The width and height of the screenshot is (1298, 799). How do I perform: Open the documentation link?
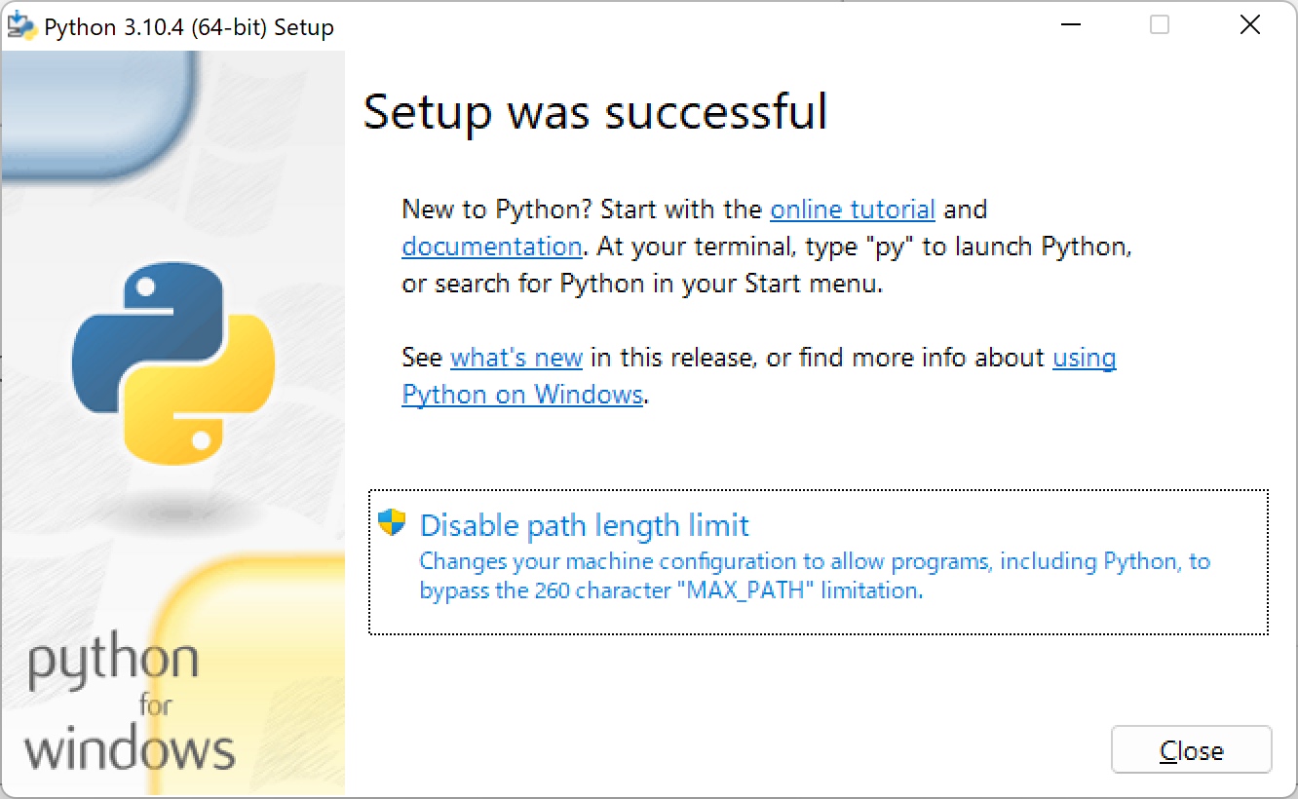pos(491,246)
